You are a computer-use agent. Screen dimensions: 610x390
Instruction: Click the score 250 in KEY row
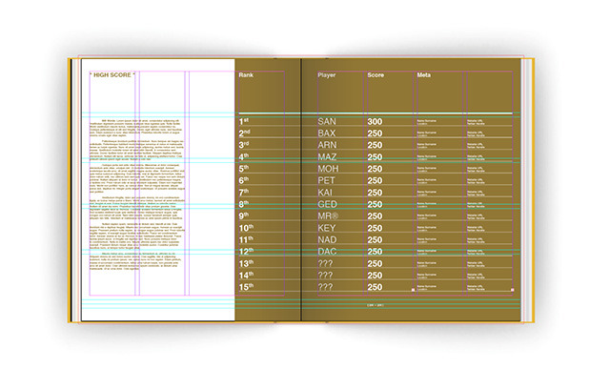pyautogui.click(x=375, y=228)
